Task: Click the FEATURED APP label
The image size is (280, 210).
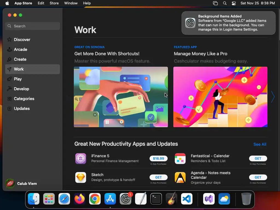Action: (x=185, y=47)
